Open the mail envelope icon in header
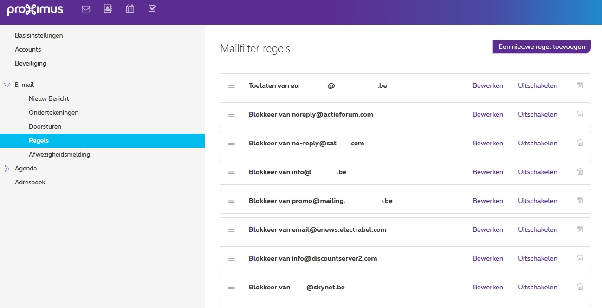602x308 pixels. pos(86,9)
